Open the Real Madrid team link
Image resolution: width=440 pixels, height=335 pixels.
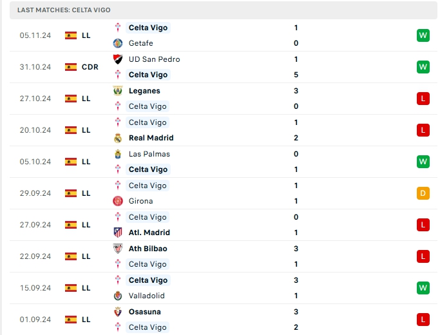pos(151,138)
